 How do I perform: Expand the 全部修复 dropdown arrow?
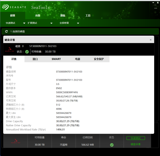tap(78, 23)
